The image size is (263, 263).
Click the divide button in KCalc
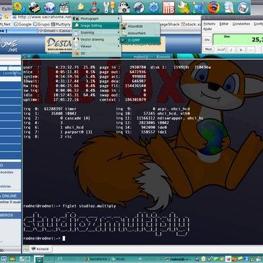click(231, 50)
